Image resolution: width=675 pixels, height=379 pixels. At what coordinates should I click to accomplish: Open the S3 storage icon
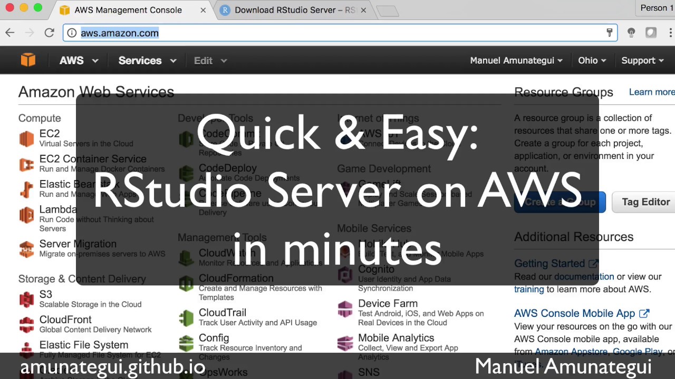click(26, 300)
